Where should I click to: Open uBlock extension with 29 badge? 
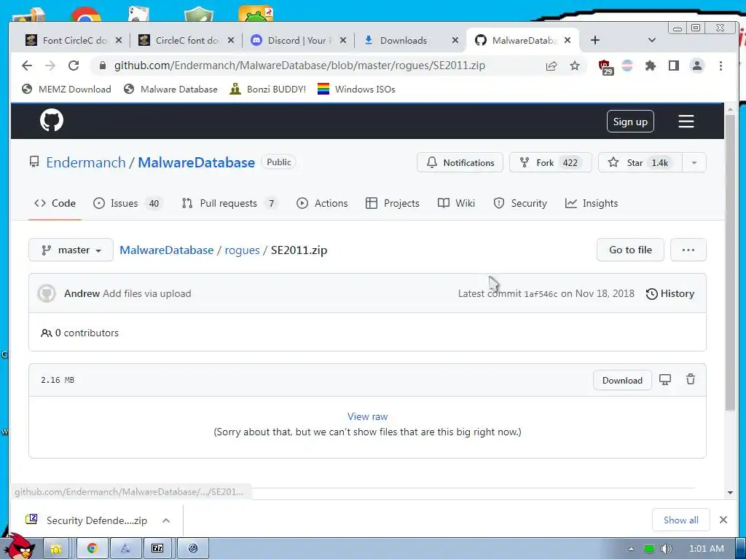pos(605,66)
